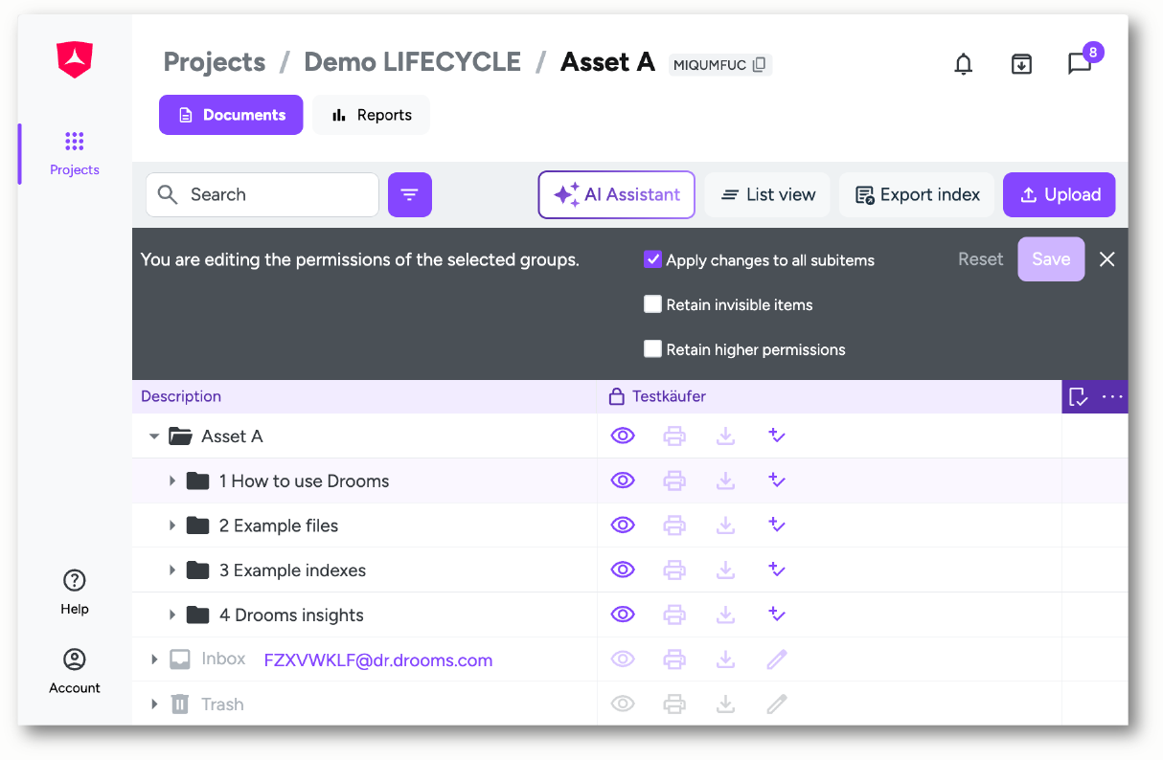Toggle download permission for Asset A

726,436
